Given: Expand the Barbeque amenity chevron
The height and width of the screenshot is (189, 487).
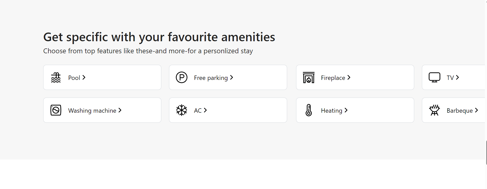Looking at the screenshot, I should pos(477,110).
